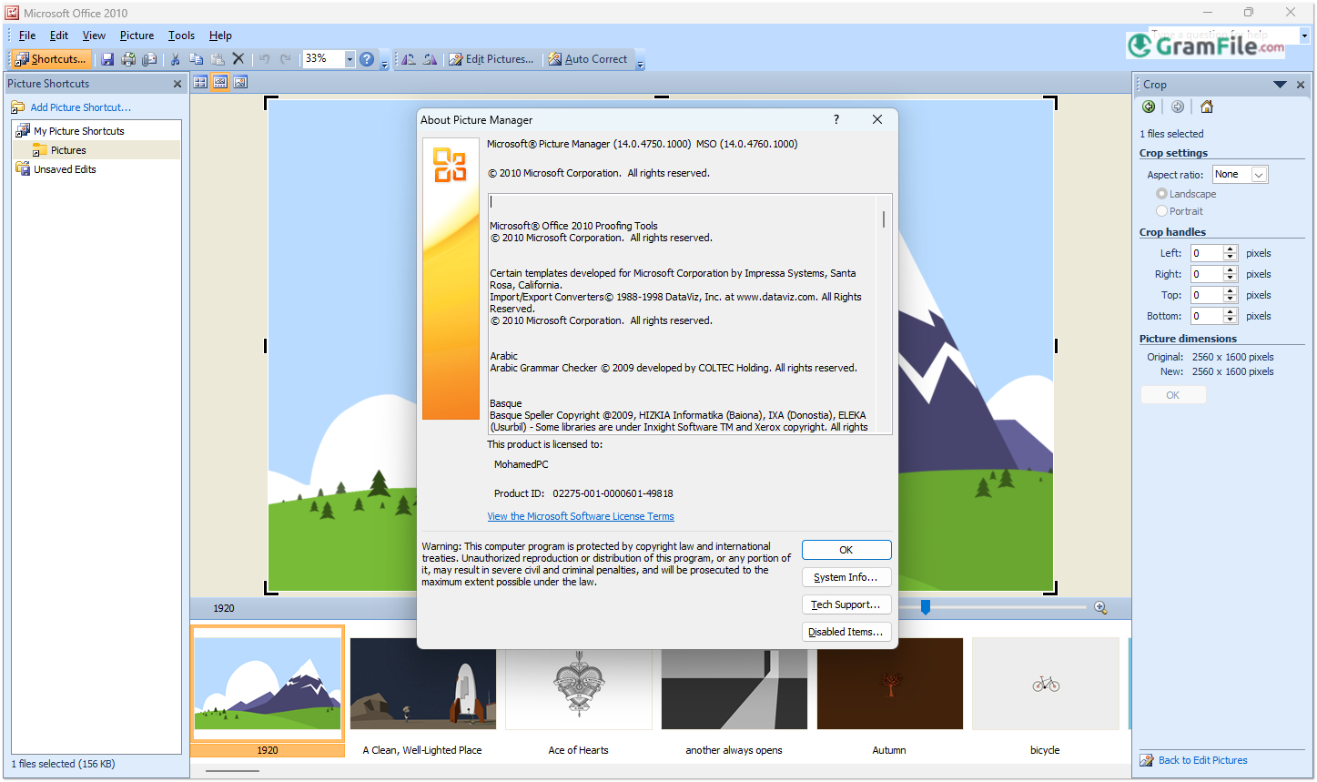The width and height of the screenshot is (1317, 782).
Task: Close the About Picture Manager dialog
Action: point(877,119)
